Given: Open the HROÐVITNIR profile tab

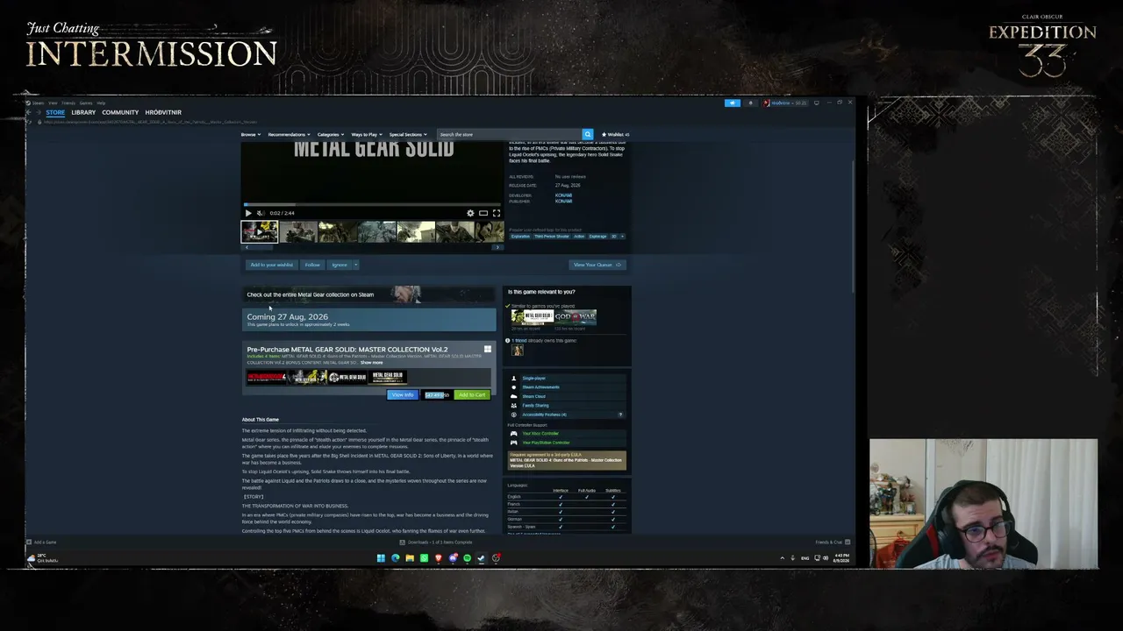Looking at the screenshot, I should (163, 112).
